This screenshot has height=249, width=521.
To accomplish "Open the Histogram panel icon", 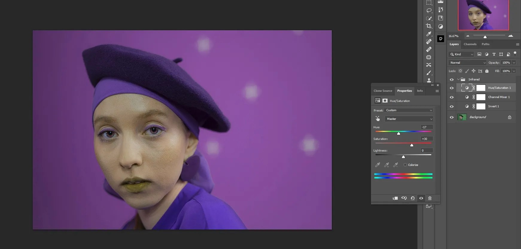I will [441, 1].
